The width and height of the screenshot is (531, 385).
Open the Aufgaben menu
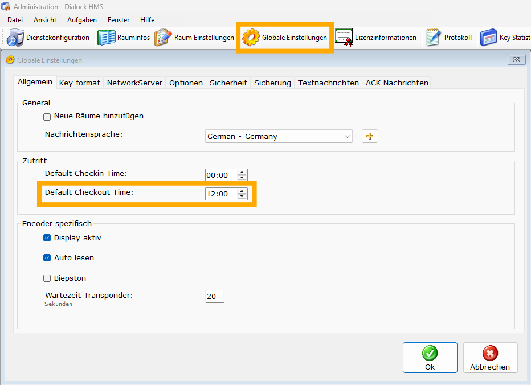(82, 20)
